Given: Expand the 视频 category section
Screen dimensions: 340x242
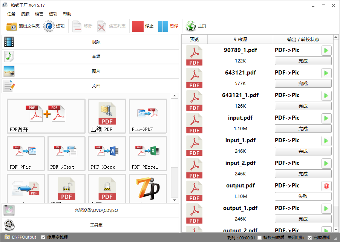Looking at the screenshot, I should [90, 42].
